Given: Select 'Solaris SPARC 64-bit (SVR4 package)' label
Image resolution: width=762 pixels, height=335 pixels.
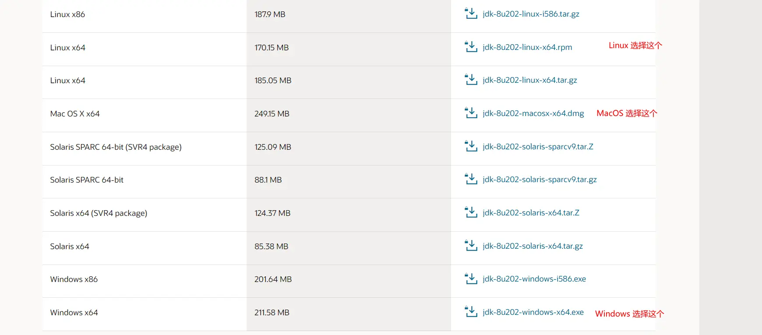Looking at the screenshot, I should [x=116, y=147].
